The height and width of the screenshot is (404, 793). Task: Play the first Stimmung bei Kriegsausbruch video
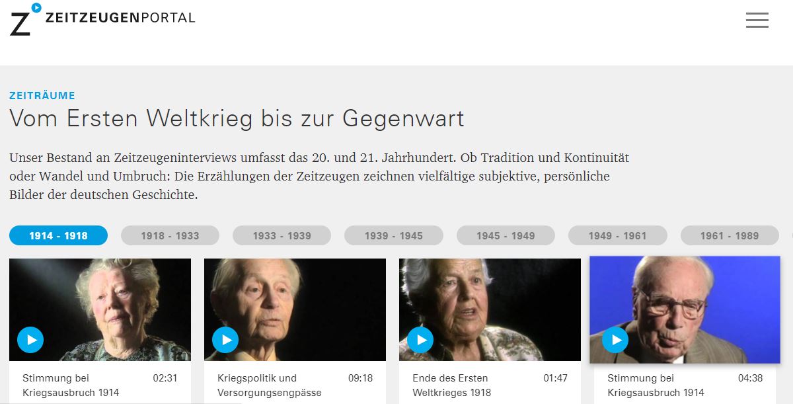pyautogui.click(x=30, y=340)
